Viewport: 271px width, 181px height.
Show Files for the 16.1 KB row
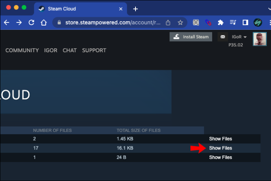point(221,148)
